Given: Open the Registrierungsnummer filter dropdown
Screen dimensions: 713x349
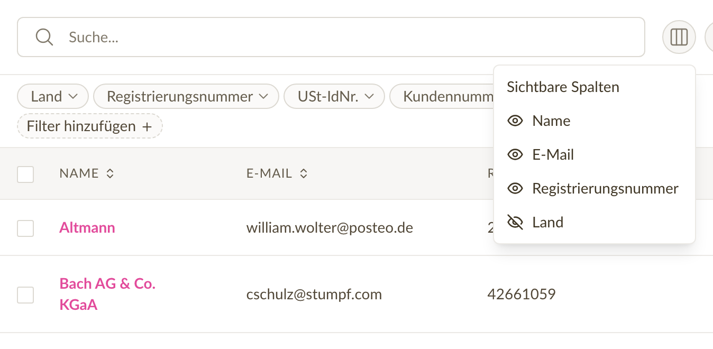Looking at the screenshot, I should (186, 97).
